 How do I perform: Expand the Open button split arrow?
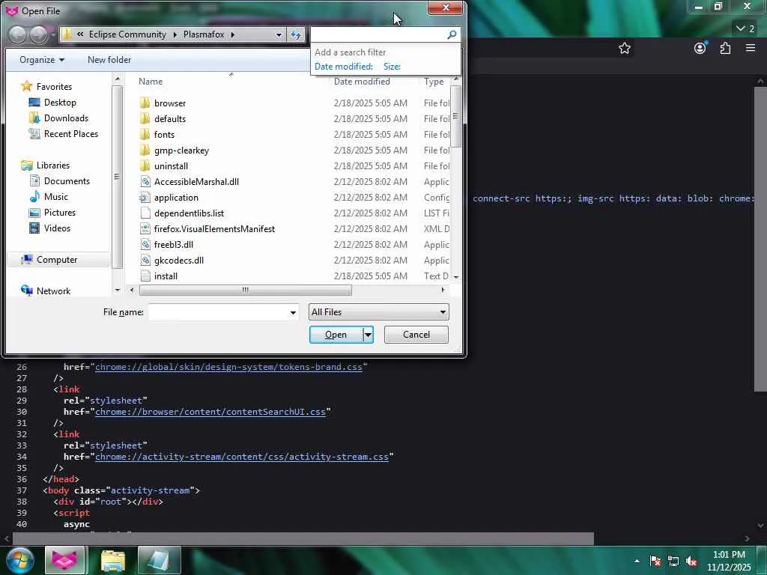point(368,335)
